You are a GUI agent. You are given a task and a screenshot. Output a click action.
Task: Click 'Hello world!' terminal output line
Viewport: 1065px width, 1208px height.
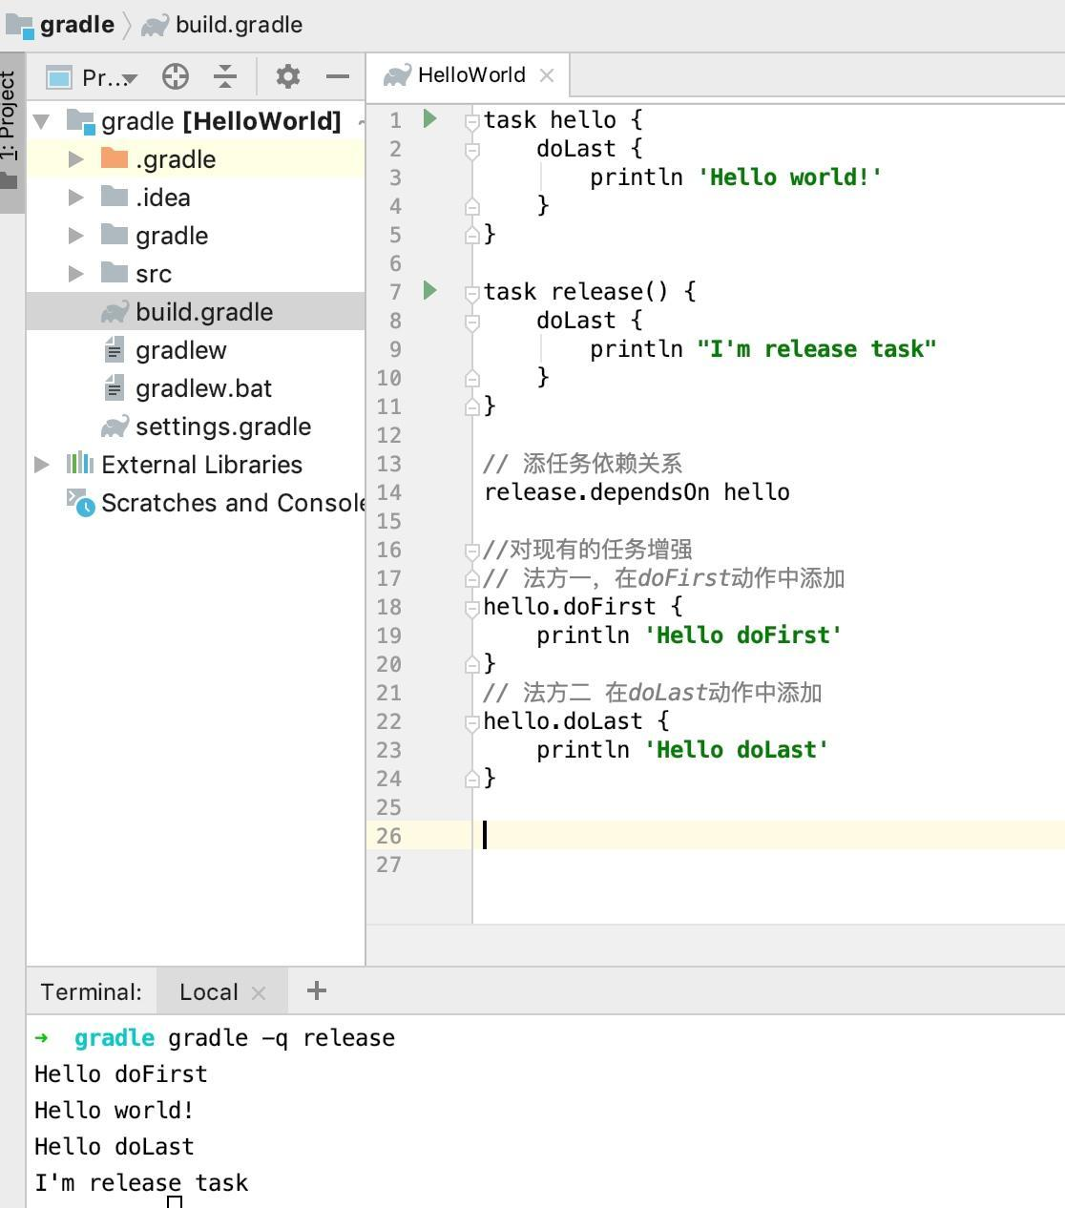pyautogui.click(x=115, y=1111)
